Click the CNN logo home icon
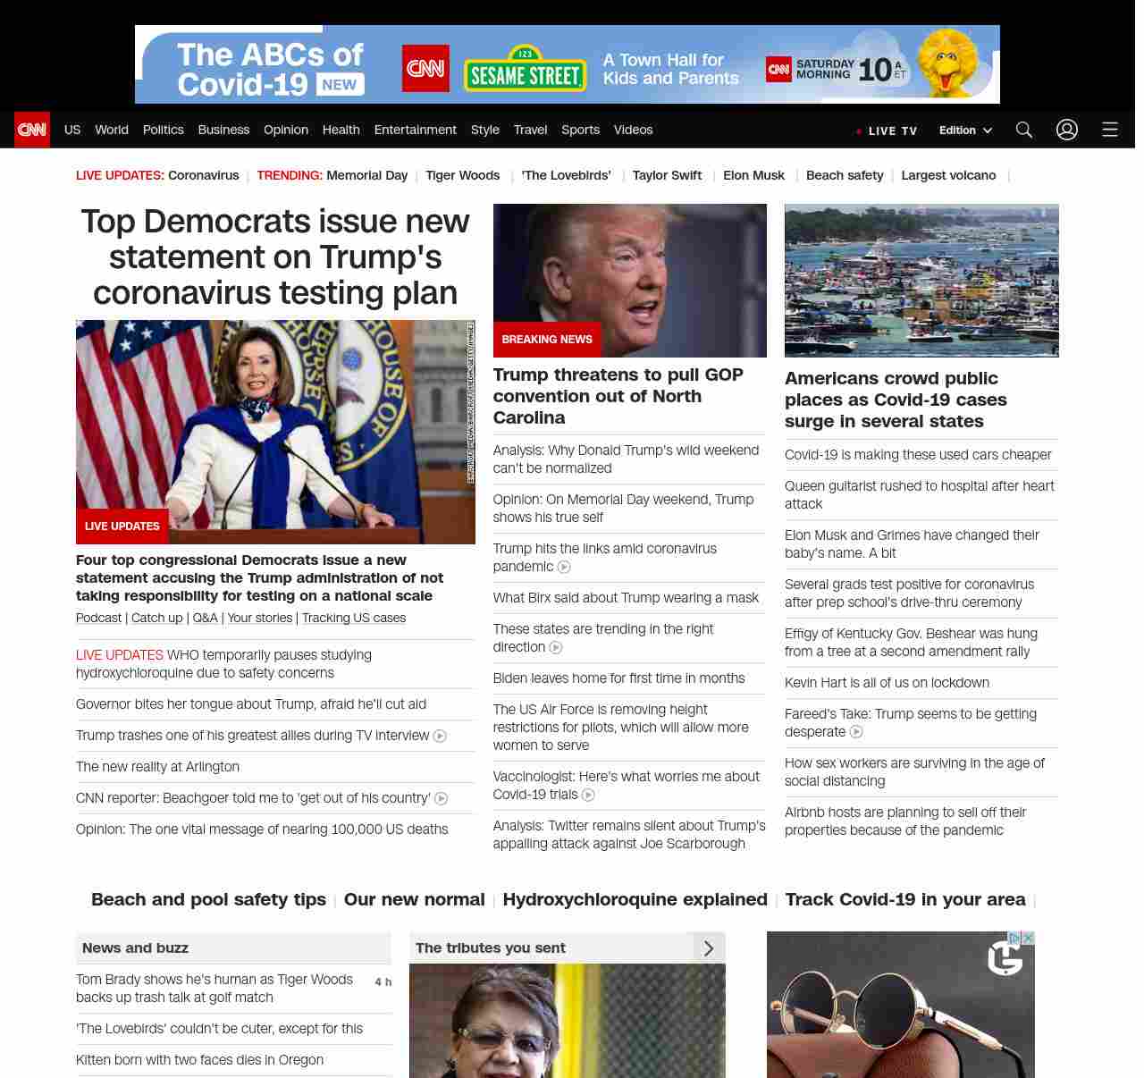 click(32, 130)
